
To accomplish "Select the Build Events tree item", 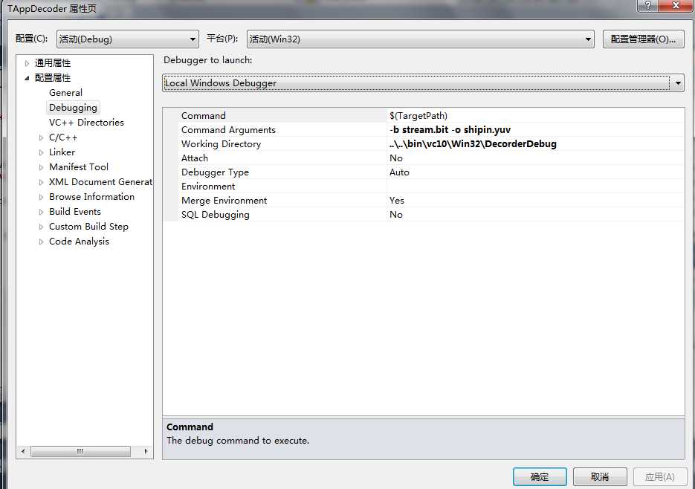I will click(x=75, y=212).
